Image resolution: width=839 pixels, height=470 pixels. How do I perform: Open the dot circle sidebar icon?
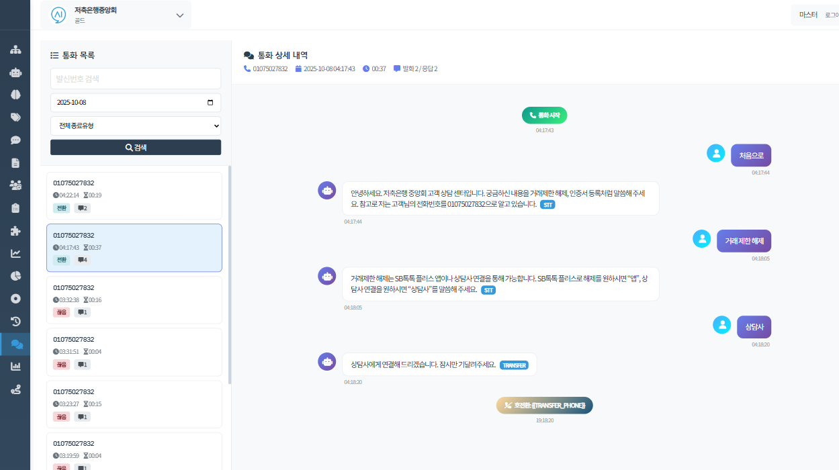pyautogui.click(x=15, y=299)
